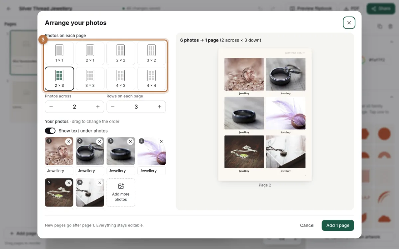The image size is (399, 249).
Task: Decrease Rows on each page count
Action: point(113,107)
